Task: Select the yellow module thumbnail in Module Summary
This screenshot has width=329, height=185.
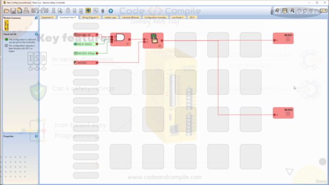Action: coord(7,25)
